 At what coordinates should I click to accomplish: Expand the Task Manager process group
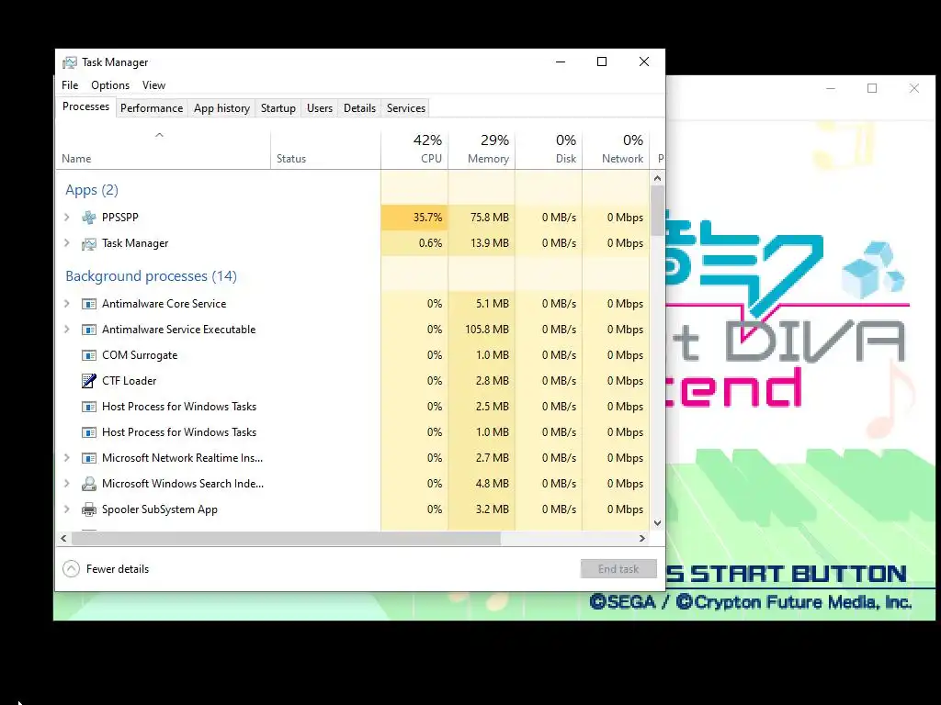pyautogui.click(x=66, y=242)
